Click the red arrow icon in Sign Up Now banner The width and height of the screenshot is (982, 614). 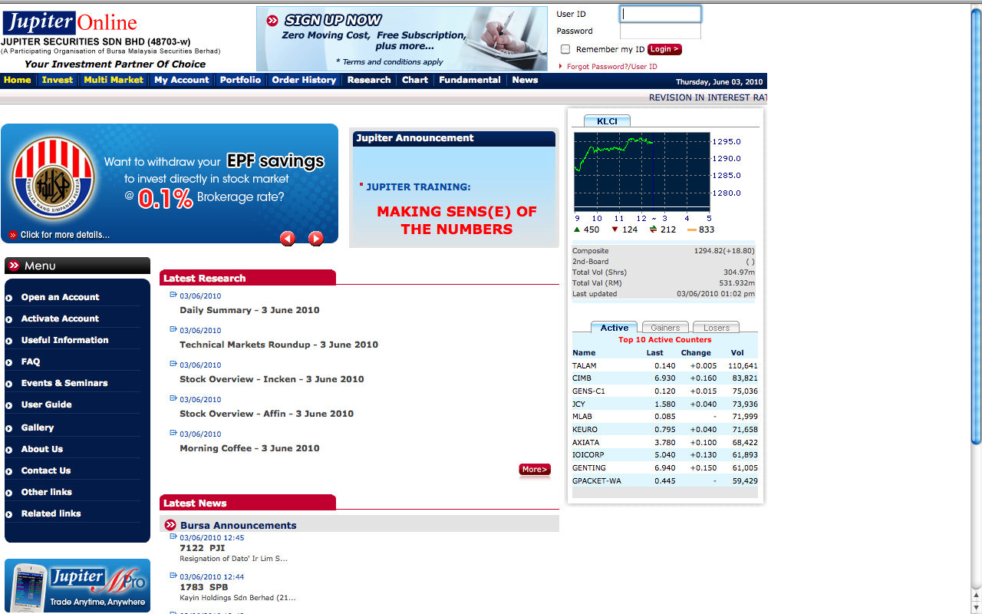pyautogui.click(x=272, y=21)
